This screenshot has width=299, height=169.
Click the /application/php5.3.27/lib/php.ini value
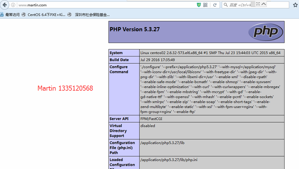pos(169,160)
